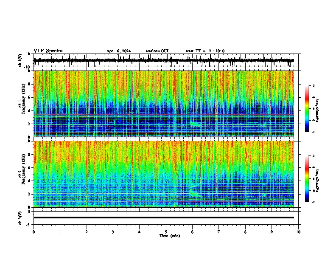Click time axis end tick label "10"
The width and height of the screenshot is (336, 260).
coord(298,232)
